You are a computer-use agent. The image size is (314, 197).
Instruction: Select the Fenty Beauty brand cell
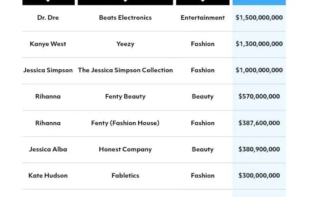coord(125,96)
